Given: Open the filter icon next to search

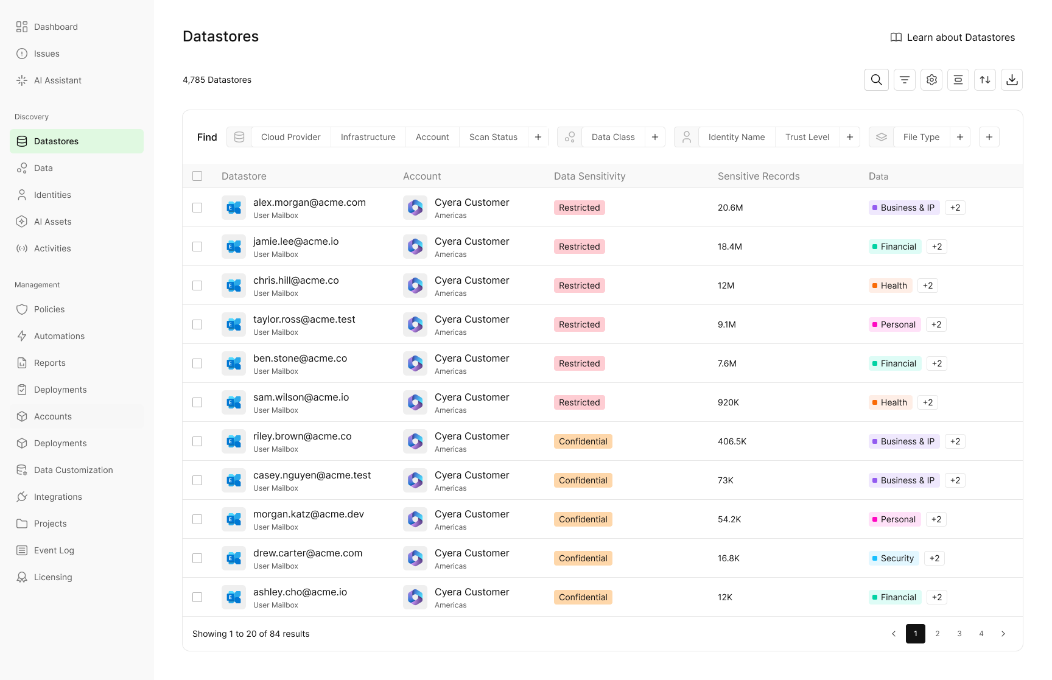Looking at the screenshot, I should coord(904,80).
